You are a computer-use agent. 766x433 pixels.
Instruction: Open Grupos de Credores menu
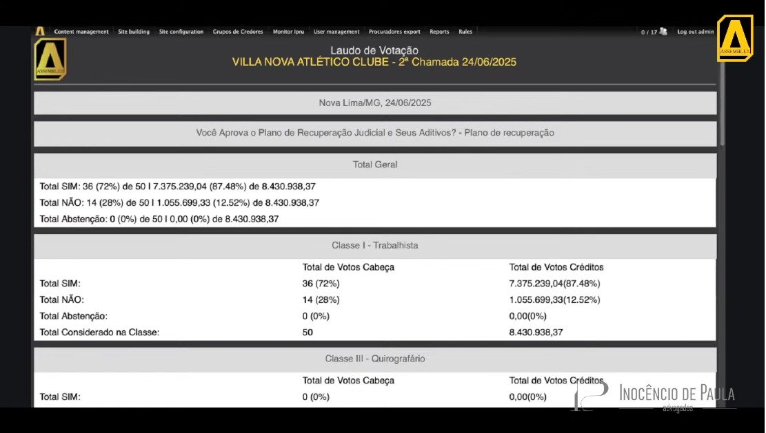238,32
